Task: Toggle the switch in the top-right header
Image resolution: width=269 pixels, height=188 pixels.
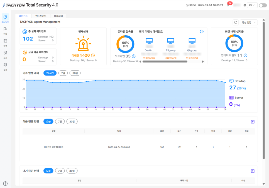Action: [x=263, y=5]
